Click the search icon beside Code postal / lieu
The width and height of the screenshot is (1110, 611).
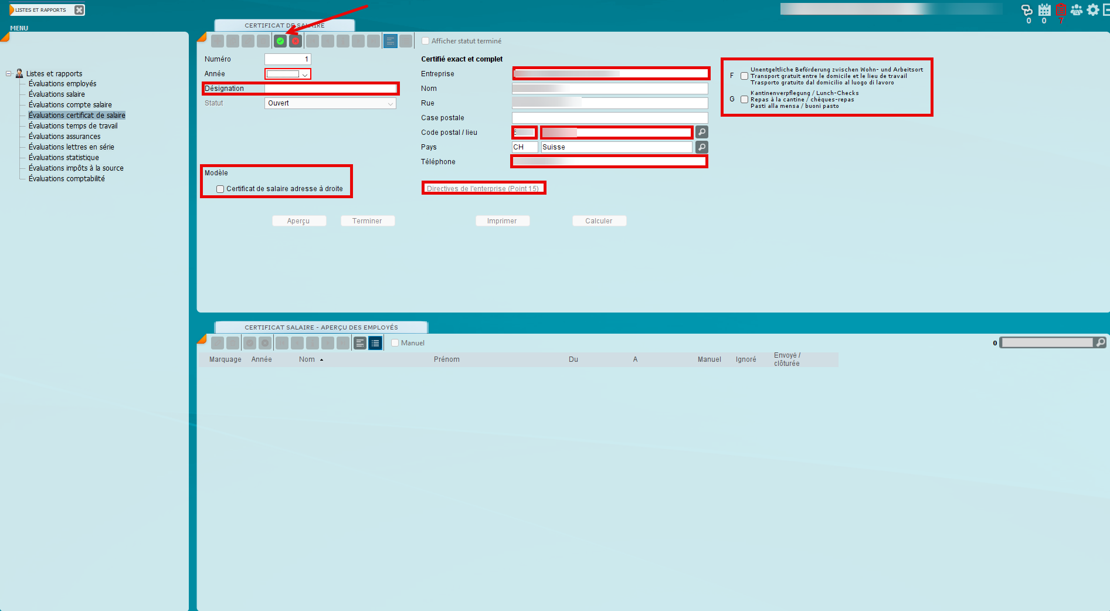coord(702,133)
